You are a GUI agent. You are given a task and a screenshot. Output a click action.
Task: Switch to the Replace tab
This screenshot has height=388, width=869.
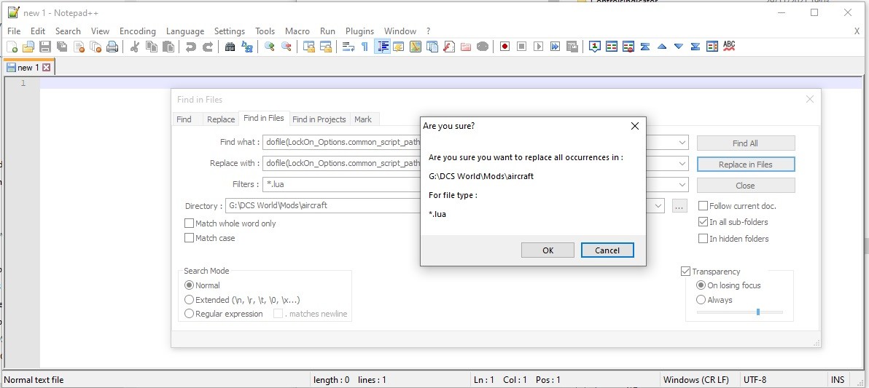click(221, 119)
